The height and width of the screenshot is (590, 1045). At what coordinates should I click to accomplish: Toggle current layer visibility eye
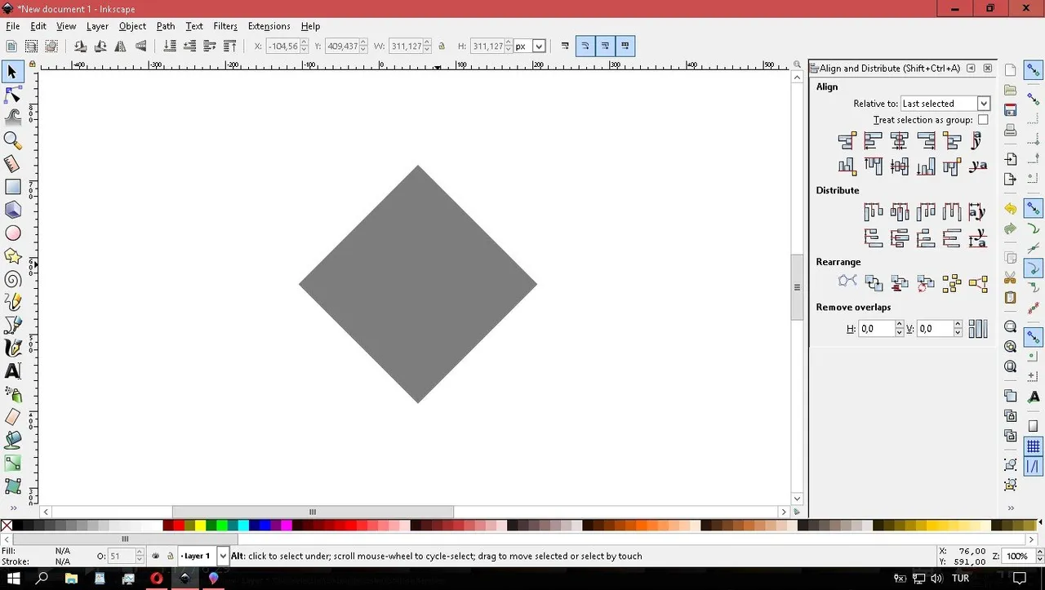point(156,556)
